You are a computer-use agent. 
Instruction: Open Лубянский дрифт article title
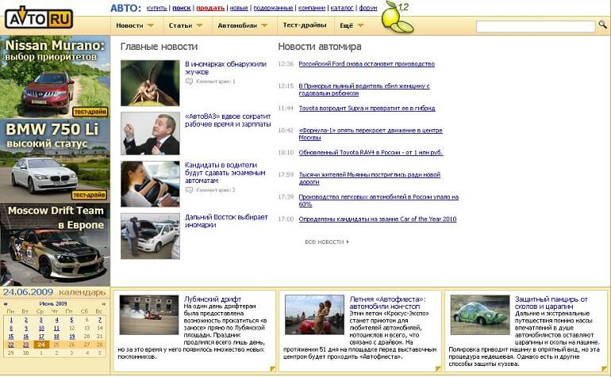(213, 299)
